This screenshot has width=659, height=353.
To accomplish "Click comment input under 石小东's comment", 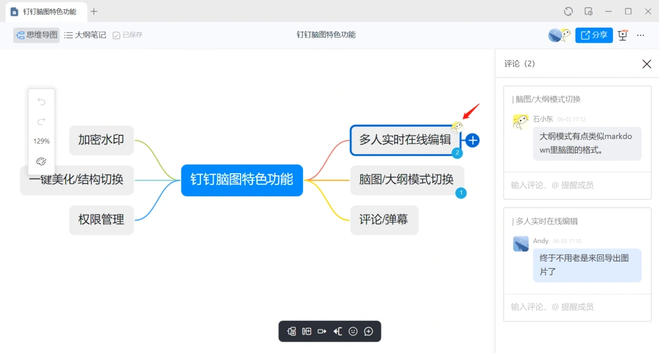I will [577, 185].
